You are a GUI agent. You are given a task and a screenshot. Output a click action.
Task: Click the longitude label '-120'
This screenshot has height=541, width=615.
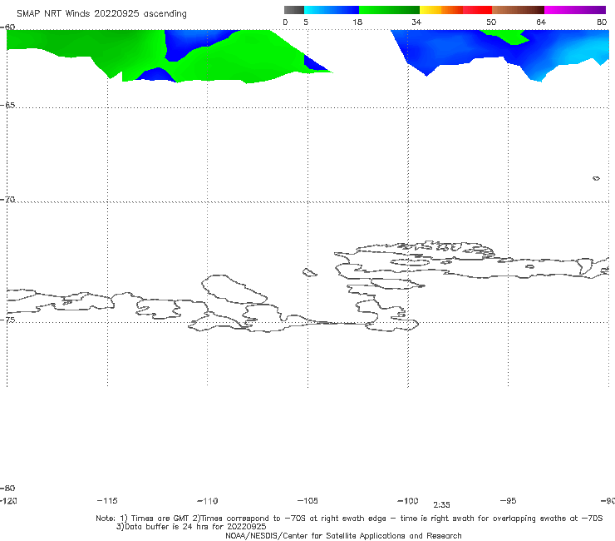point(8,500)
